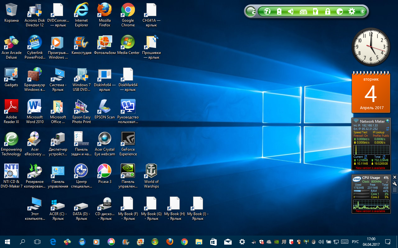The image size is (398, 248).
Task: Click Speed Test in Network Meter
Action: 360,132
